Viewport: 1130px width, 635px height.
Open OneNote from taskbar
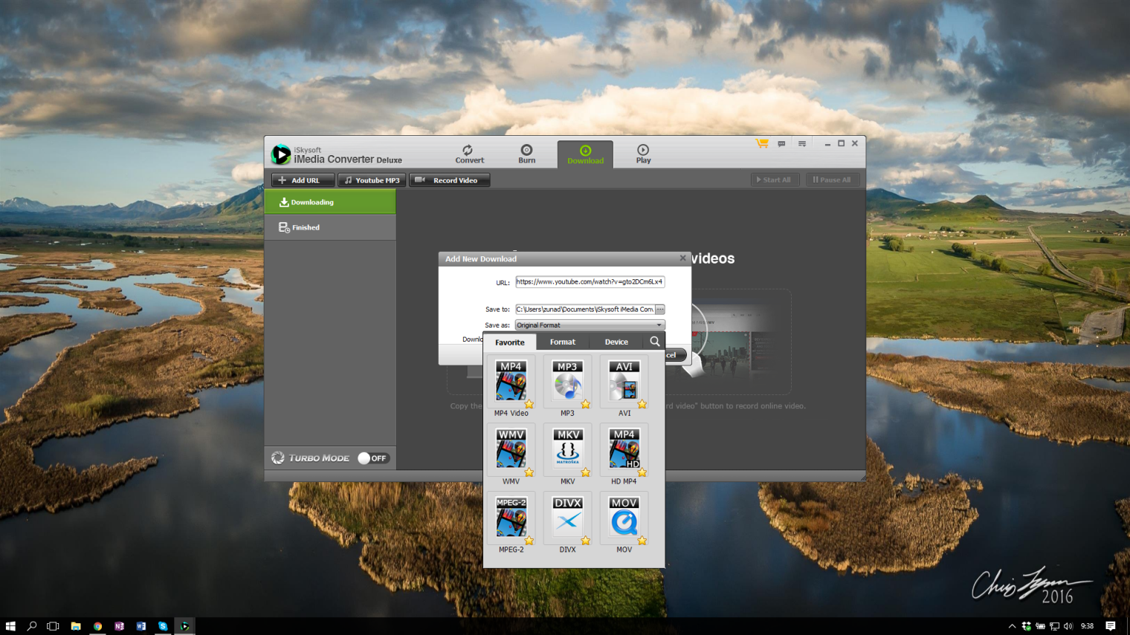tap(119, 626)
